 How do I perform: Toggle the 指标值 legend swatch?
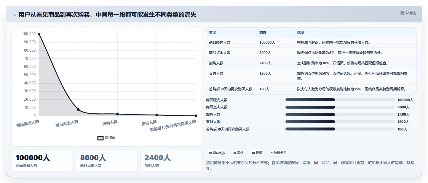click(x=100, y=138)
